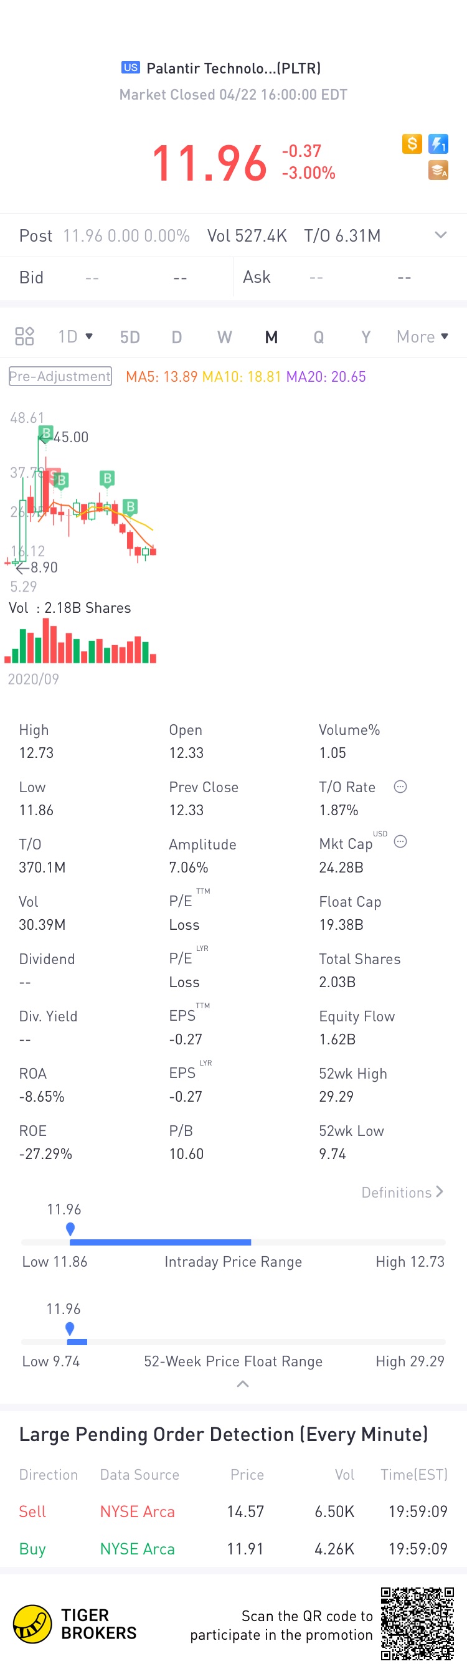The image size is (467, 1674).
Task: Tap the Mkt Cap info bubble icon
Action: (x=401, y=842)
